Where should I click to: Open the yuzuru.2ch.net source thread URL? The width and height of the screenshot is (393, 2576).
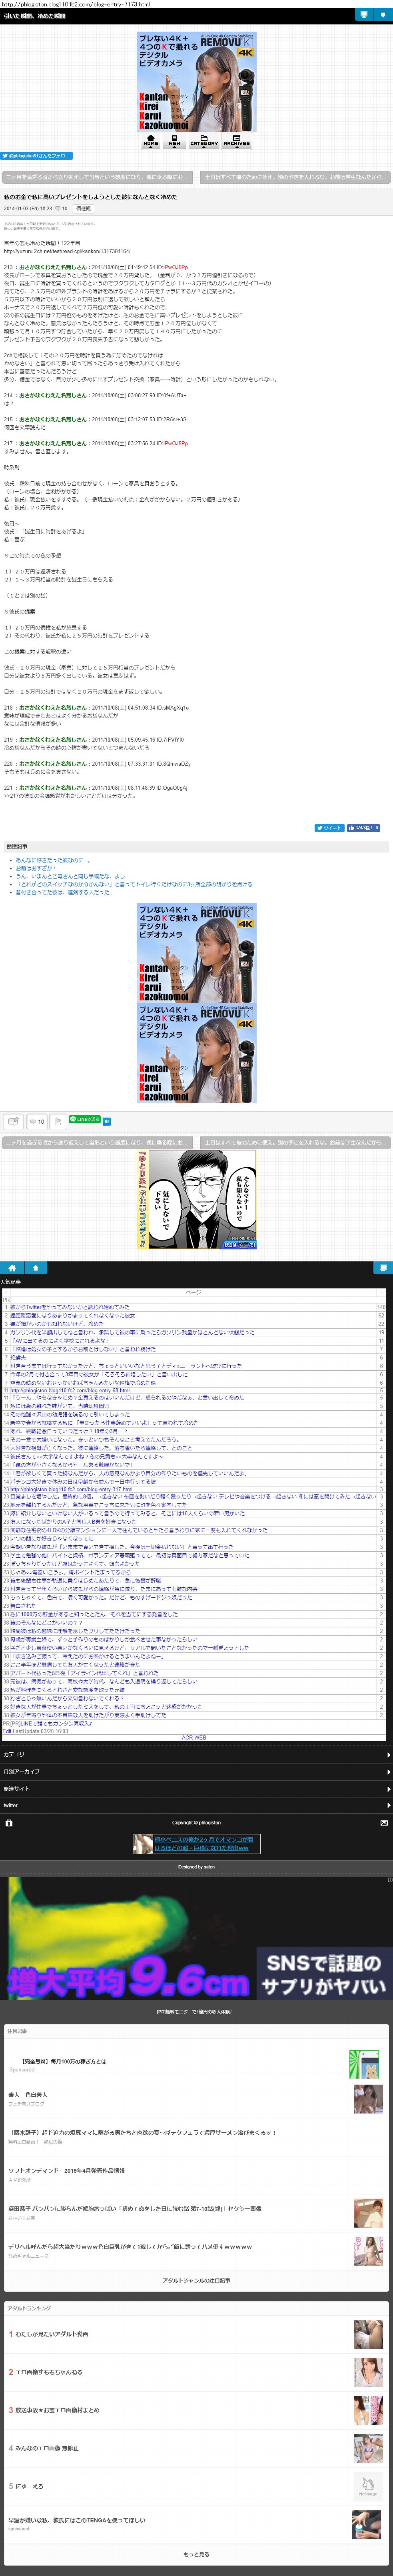pos(67,251)
